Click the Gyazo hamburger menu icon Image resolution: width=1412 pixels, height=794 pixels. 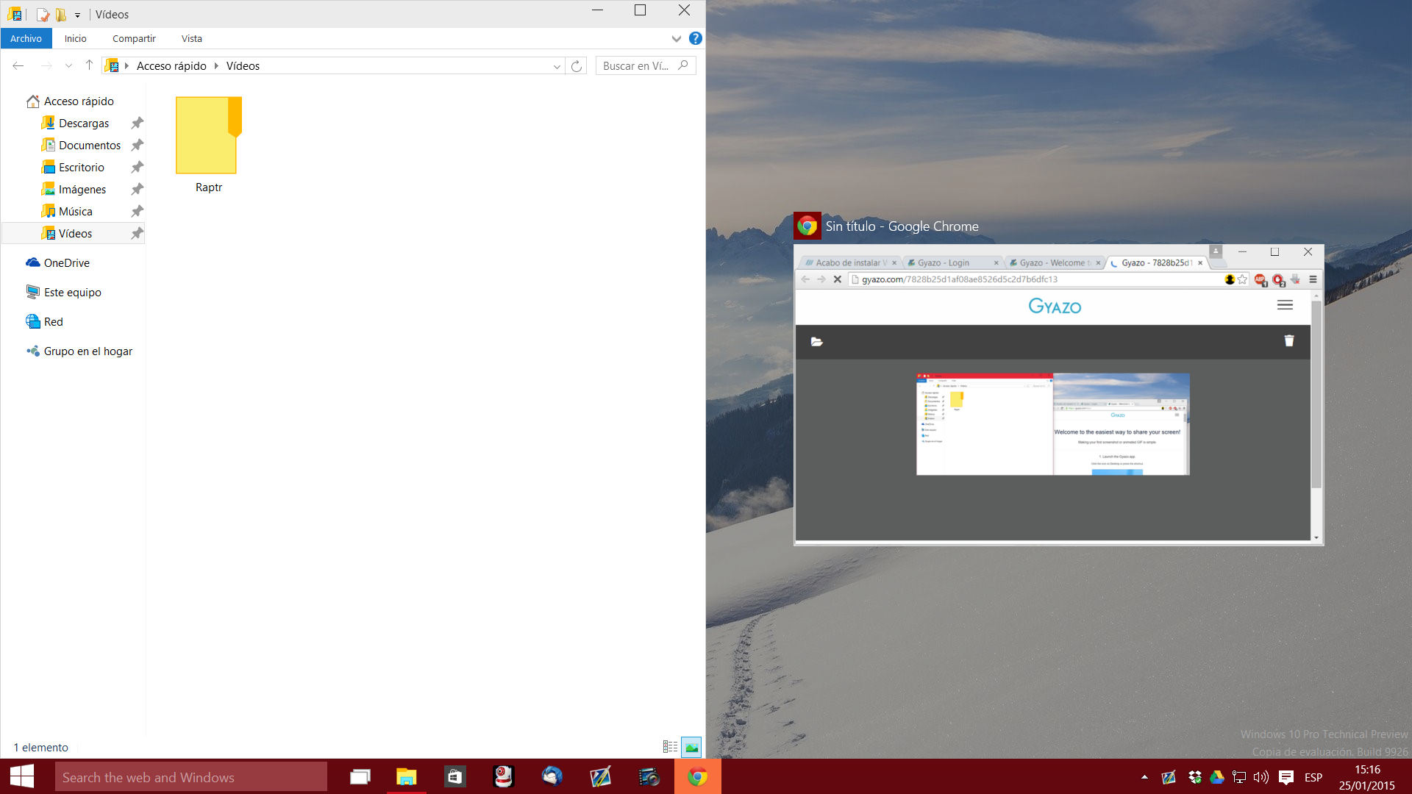point(1285,304)
